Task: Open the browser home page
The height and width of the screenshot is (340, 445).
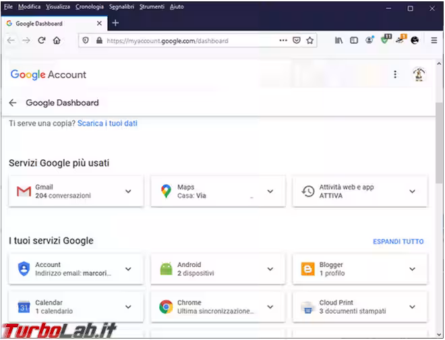Action: click(57, 40)
